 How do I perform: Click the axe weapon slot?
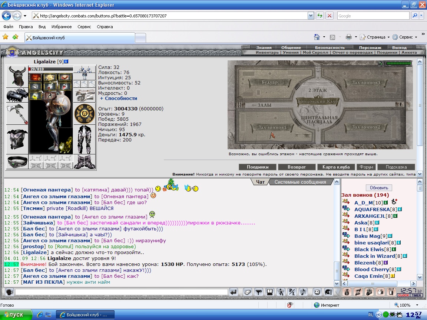coord(17,114)
